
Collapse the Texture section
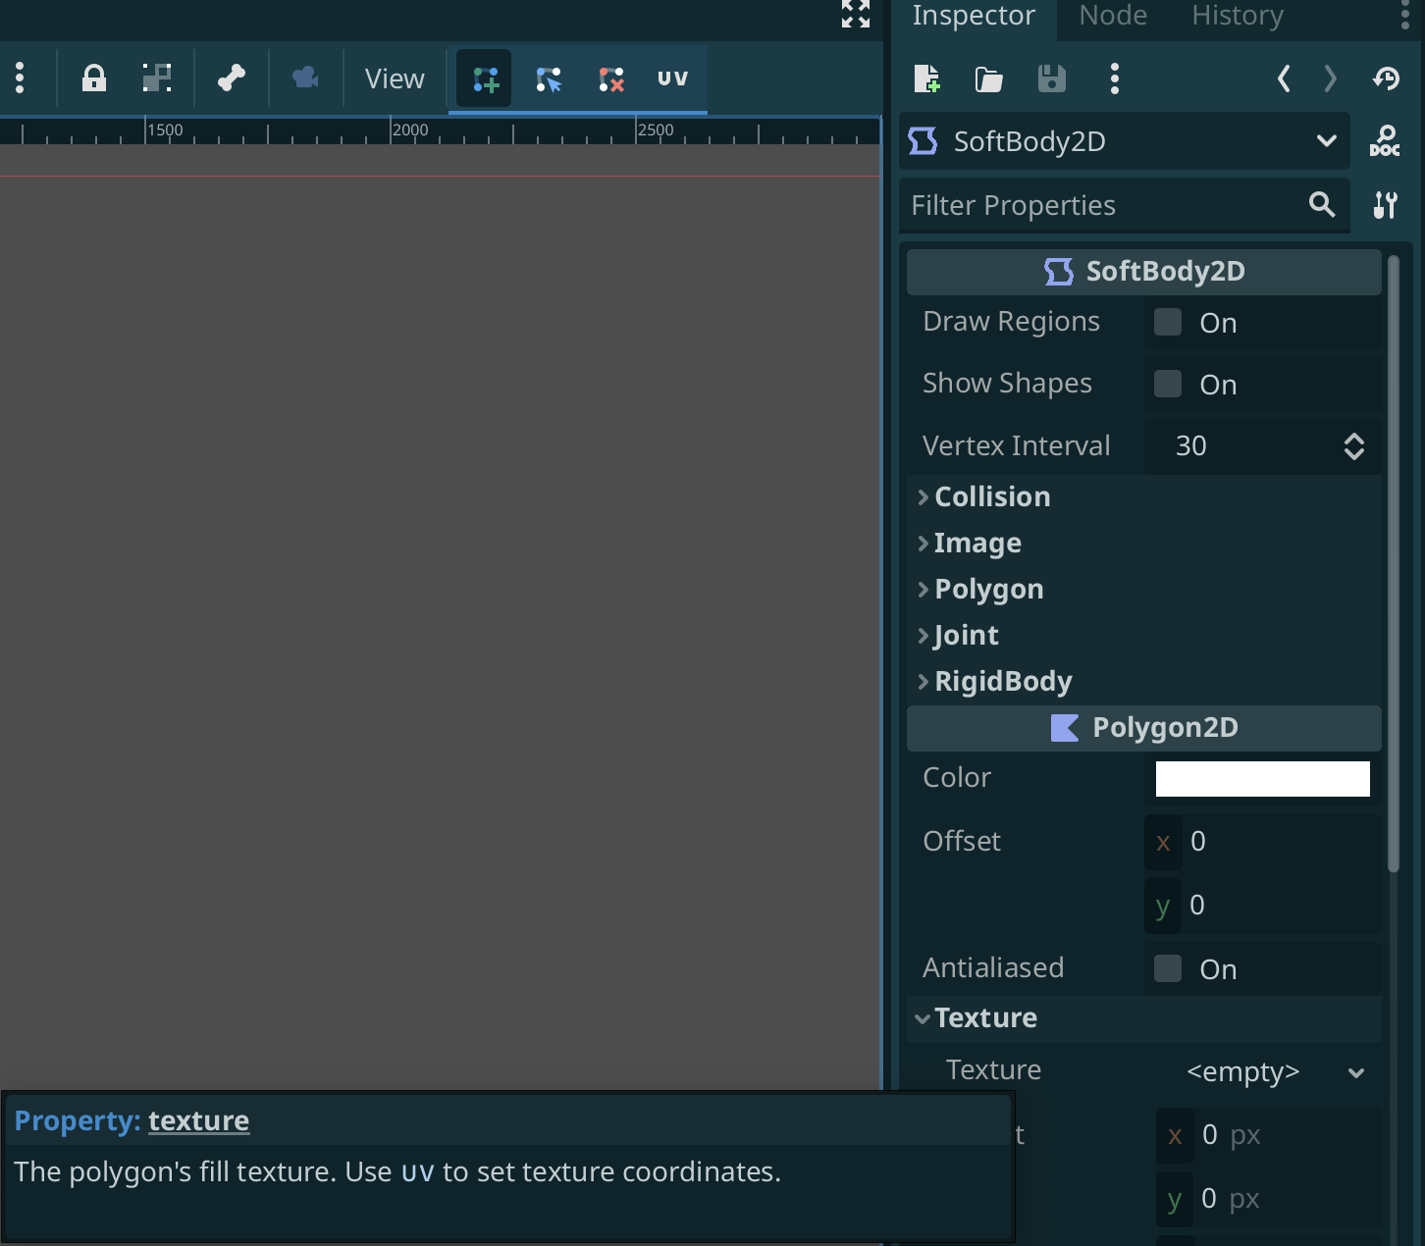(x=1144, y=1017)
